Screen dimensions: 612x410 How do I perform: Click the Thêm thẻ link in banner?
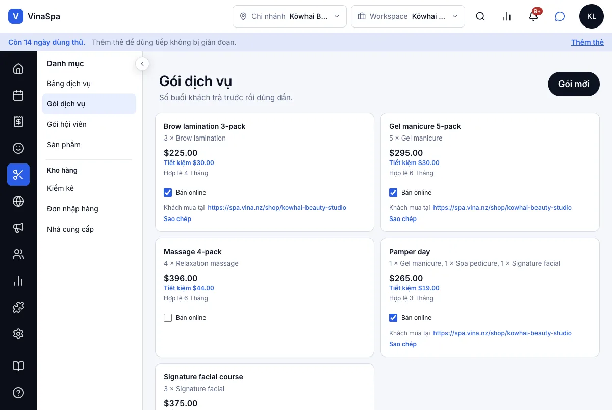[x=588, y=42]
